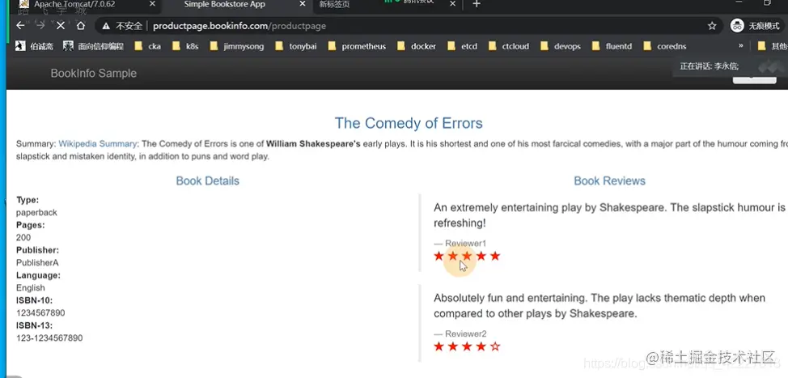Open a new tab with plus button
This screenshot has width=788, height=378.
(x=477, y=4)
